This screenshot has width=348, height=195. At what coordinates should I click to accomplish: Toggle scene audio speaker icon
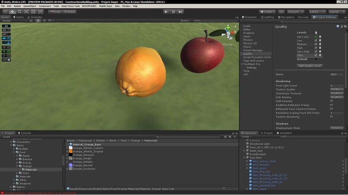44,20
